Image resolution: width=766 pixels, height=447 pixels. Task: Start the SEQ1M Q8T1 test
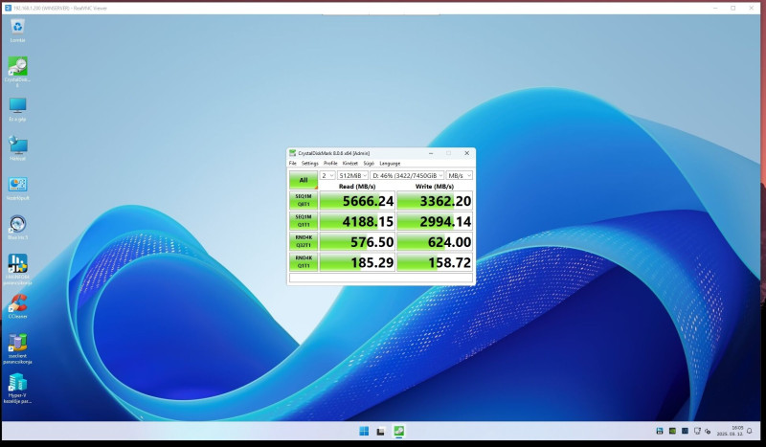pos(304,201)
